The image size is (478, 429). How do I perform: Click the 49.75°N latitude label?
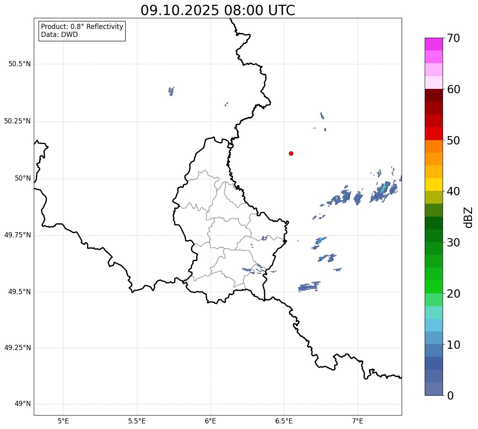point(17,235)
